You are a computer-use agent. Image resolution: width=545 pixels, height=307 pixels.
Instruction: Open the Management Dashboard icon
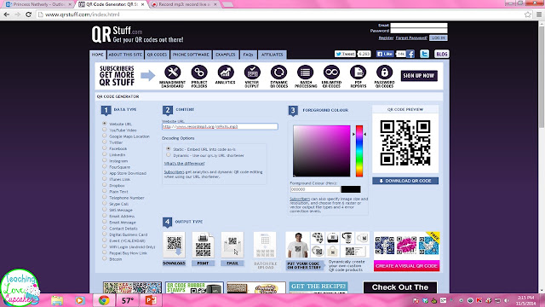[172, 72]
